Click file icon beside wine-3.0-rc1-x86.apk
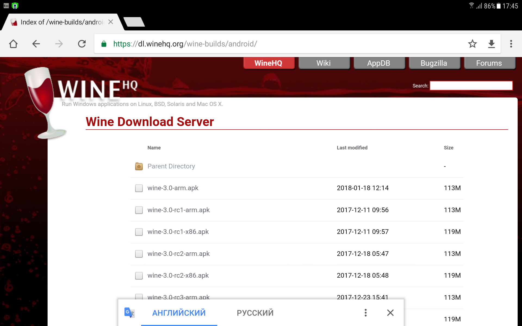The image size is (522, 326). [139, 232]
